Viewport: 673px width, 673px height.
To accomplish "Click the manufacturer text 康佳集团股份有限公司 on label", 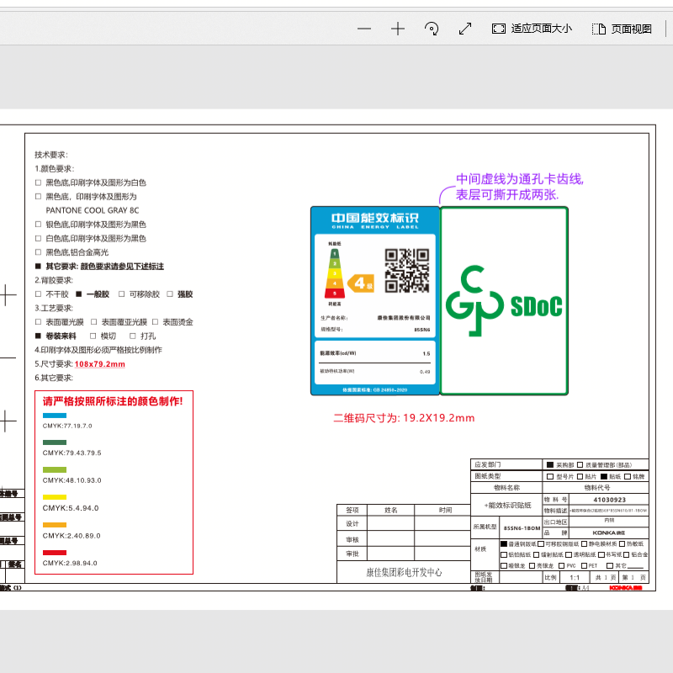I will pyautogui.click(x=404, y=318).
